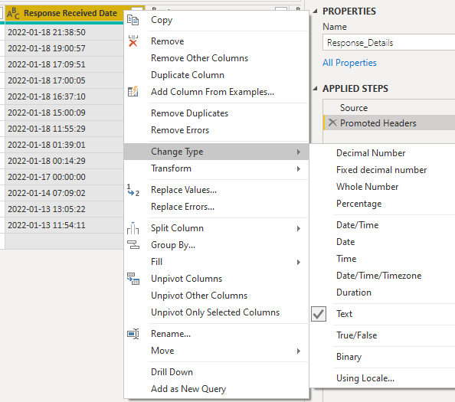Click the Name field containing Response_Details
Screen dimensions: 455x402
pos(389,43)
